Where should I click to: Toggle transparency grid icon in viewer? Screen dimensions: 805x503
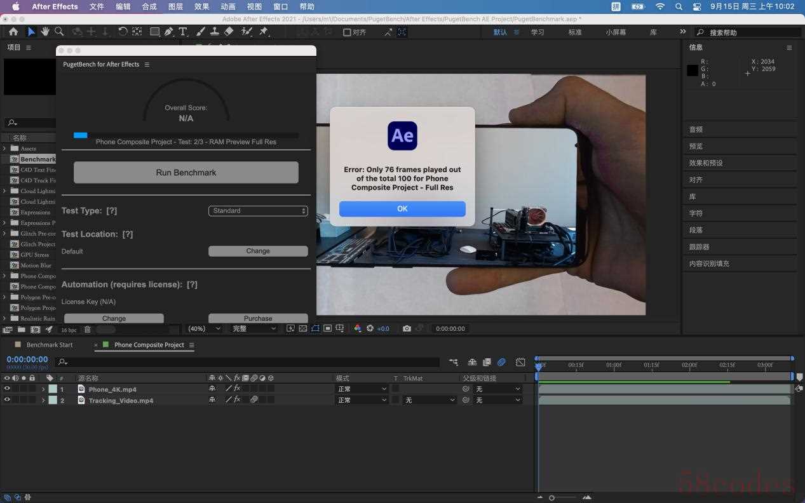point(303,328)
